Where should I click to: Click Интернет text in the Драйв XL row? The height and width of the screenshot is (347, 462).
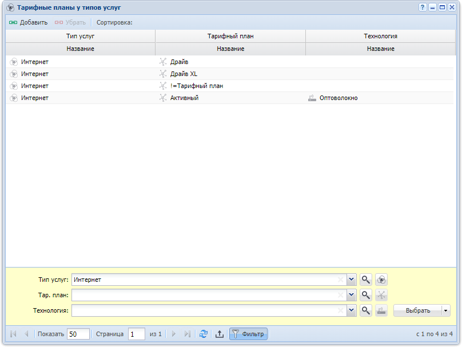35,74
